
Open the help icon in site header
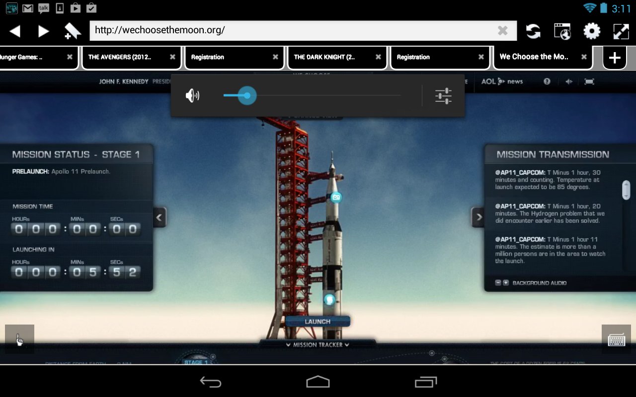coord(546,81)
